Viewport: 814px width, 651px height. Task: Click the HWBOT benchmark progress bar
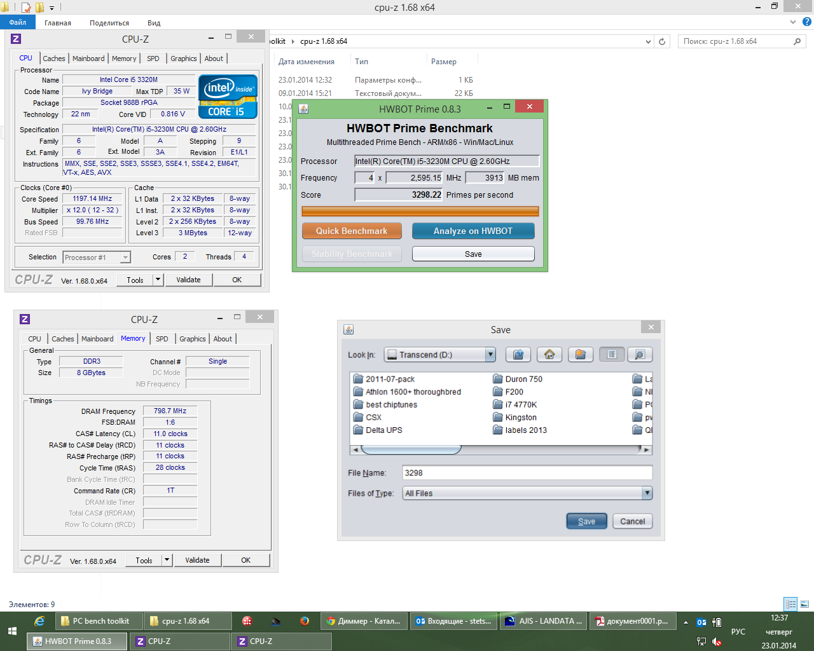click(x=420, y=212)
